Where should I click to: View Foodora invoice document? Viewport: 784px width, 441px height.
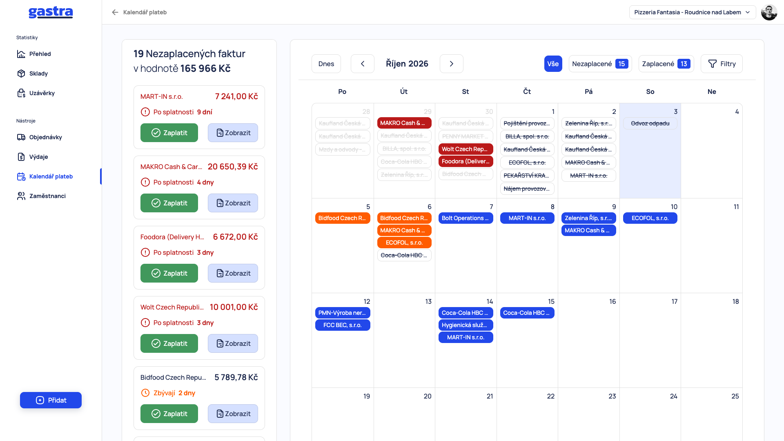coord(233,273)
